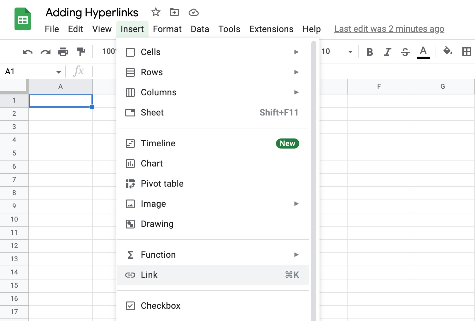Open the text color picker
The width and height of the screenshot is (475, 321).
point(423,52)
